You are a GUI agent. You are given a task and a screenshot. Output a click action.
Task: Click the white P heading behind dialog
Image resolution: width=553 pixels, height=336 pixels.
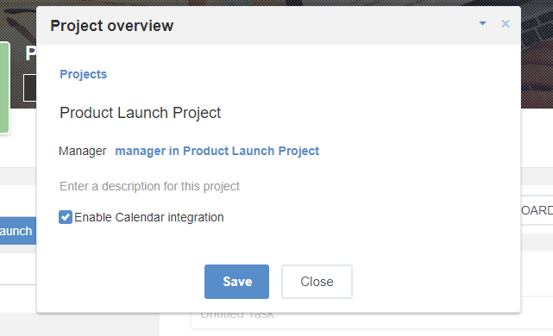(31, 54)
